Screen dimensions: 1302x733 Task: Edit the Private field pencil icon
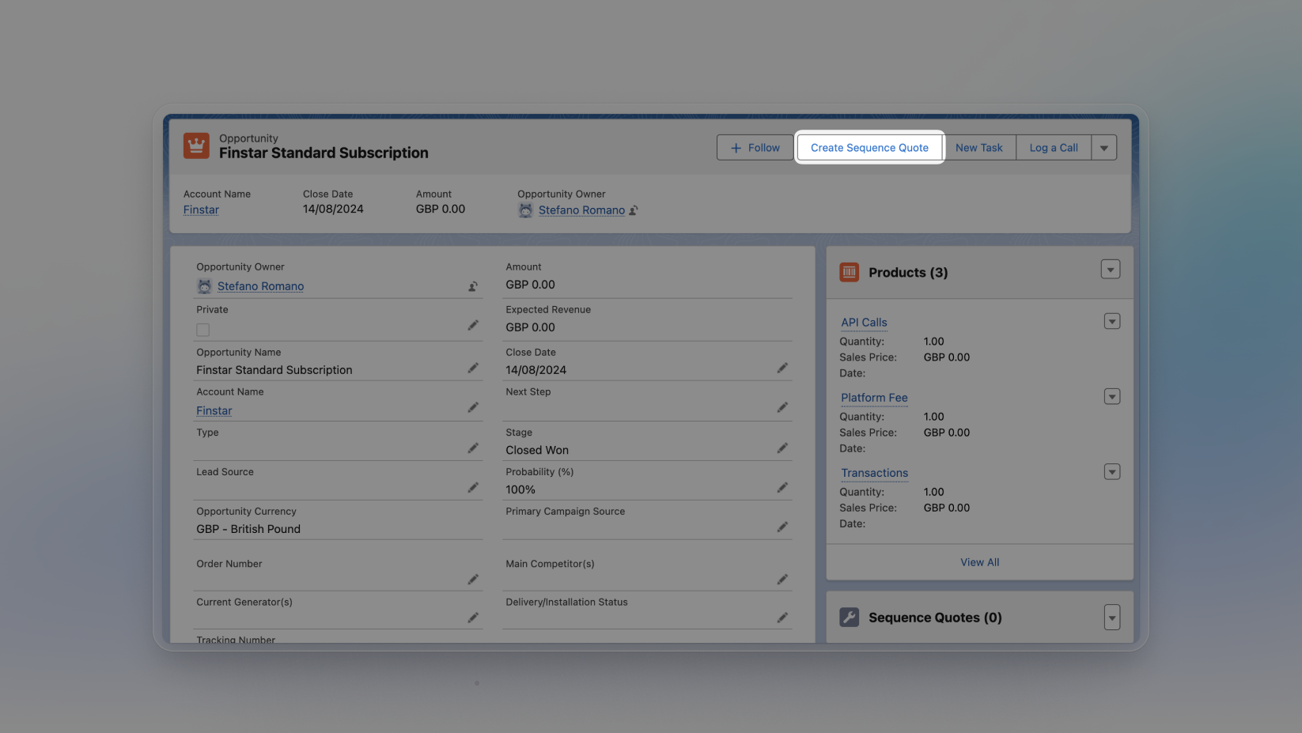point(473,326)
